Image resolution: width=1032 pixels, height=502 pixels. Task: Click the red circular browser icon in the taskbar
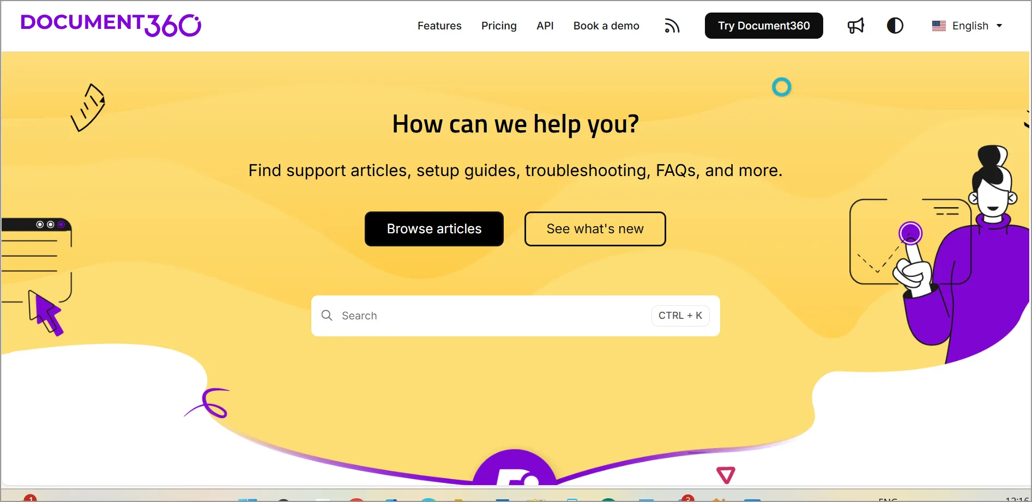pos(356,499)
